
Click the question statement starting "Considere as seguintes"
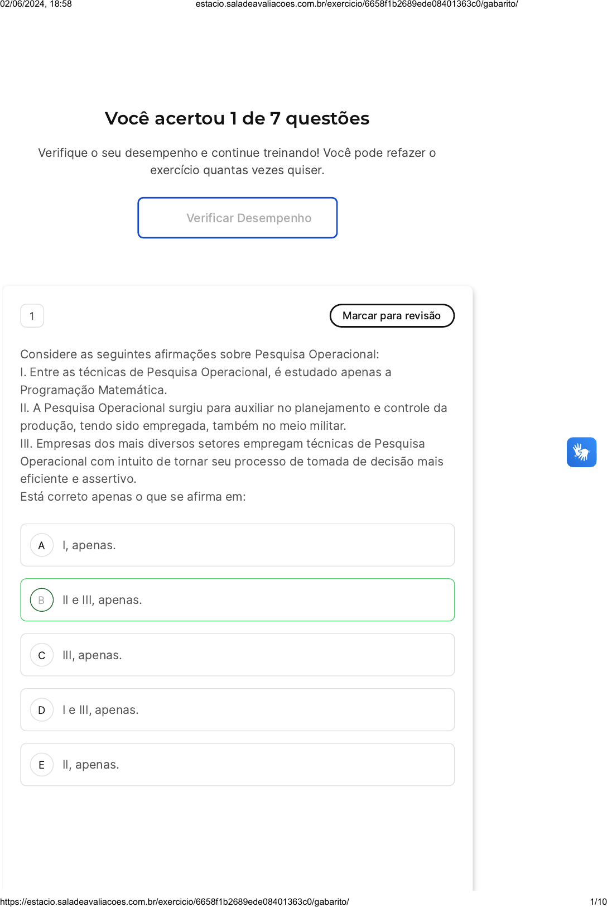(x=200, y=354)
